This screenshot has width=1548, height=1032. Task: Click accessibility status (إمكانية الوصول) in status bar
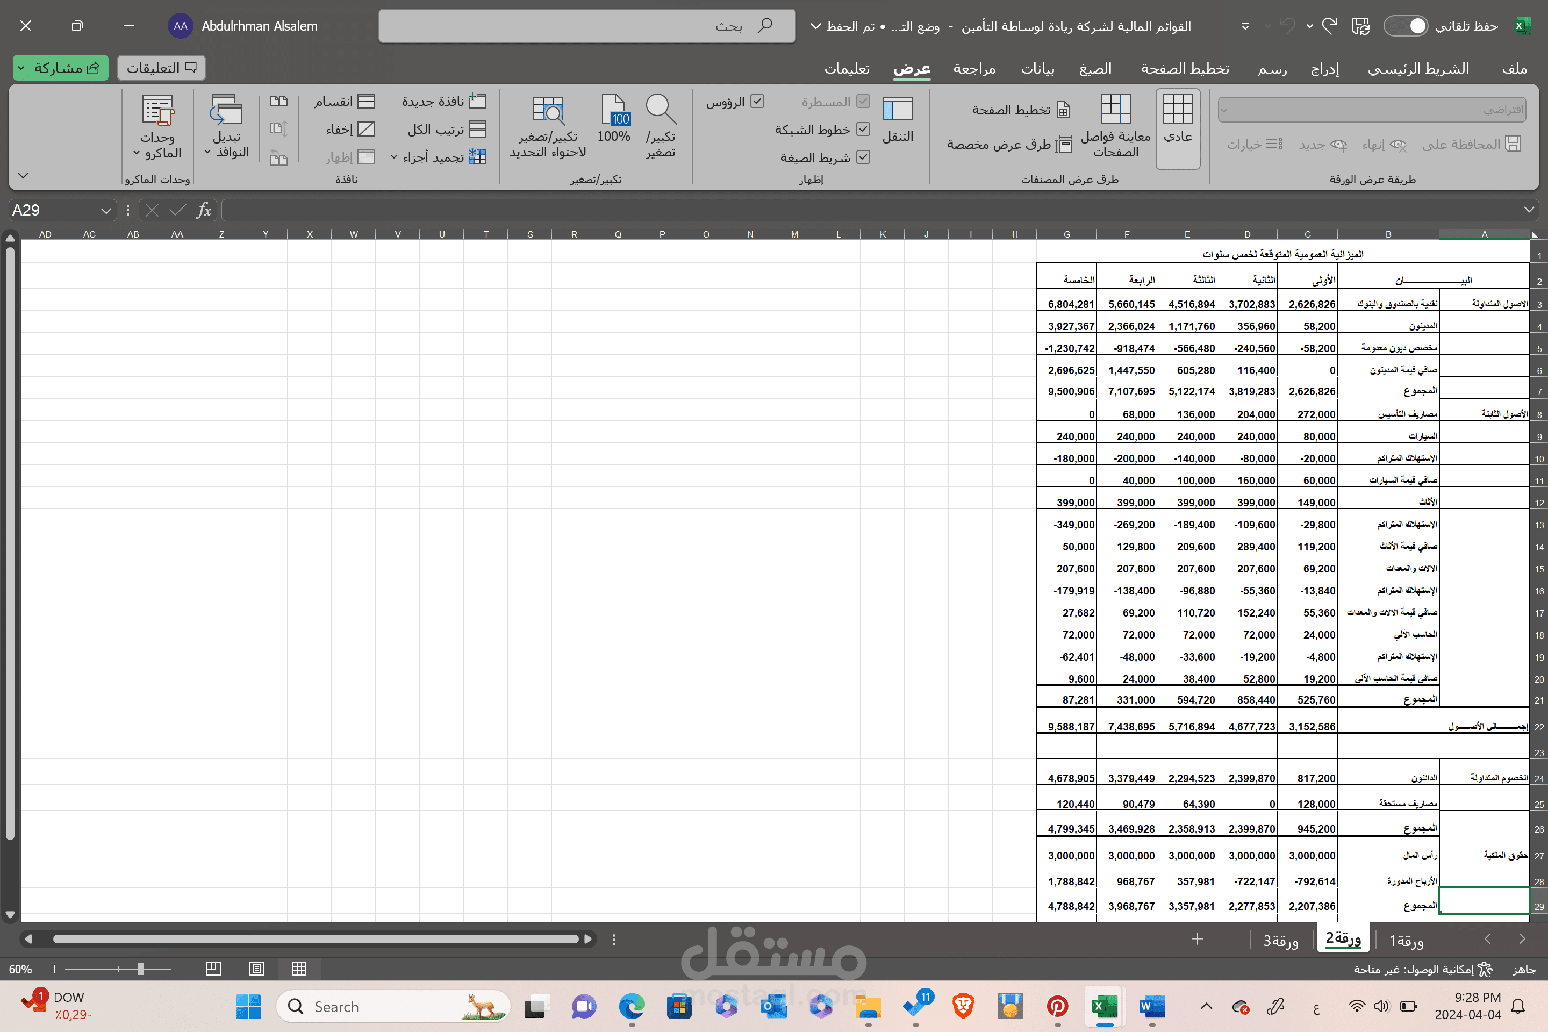[x=1422, y=969]
